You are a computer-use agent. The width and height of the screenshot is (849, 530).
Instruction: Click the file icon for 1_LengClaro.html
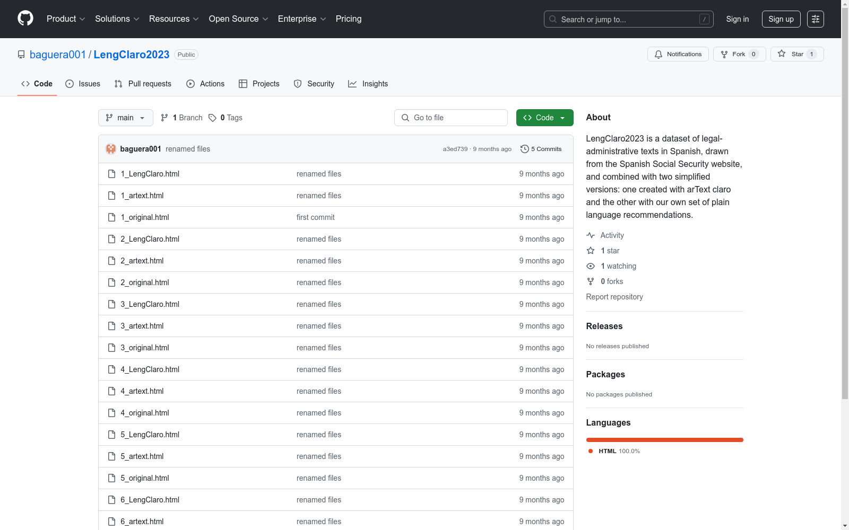(111, 174)
